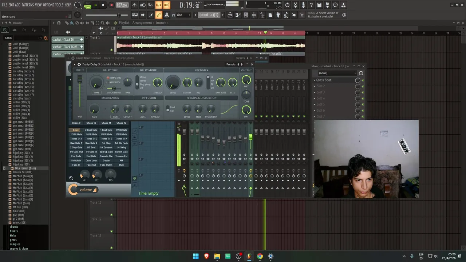Click the microphone recording icon

[303, 5]
